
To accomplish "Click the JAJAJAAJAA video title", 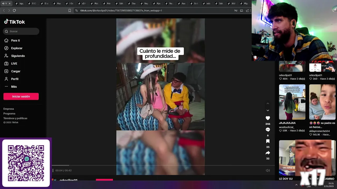I will [x=287, y=123].
